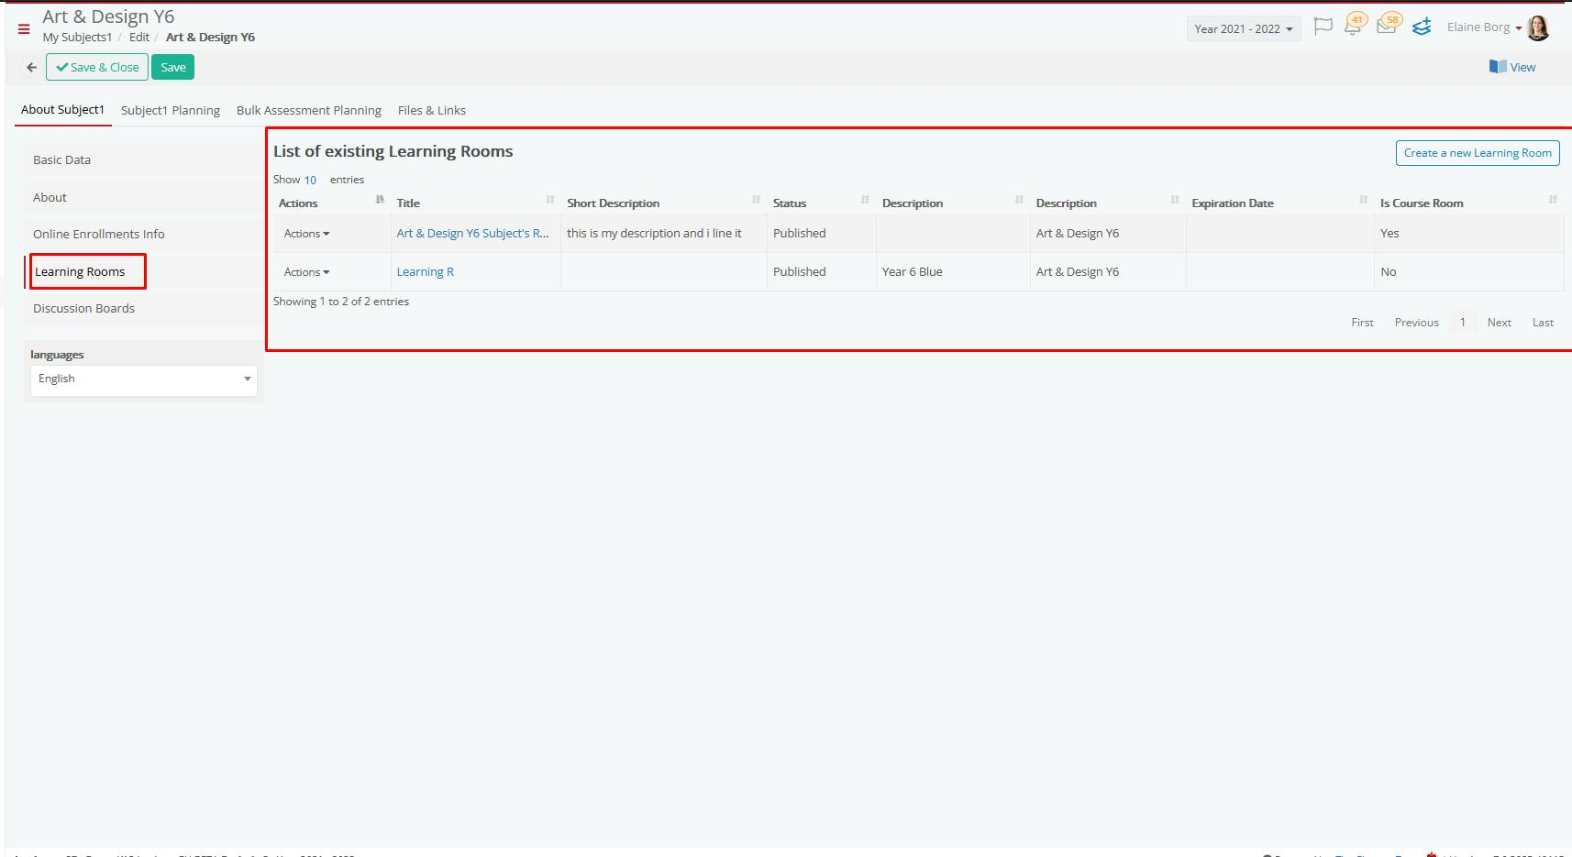
Task: Open the hamburger main menu icon
Action: coord(24,29)
